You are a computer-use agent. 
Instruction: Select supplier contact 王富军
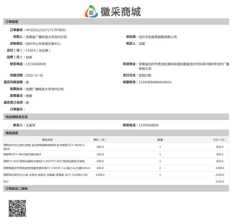coord(31,125)
